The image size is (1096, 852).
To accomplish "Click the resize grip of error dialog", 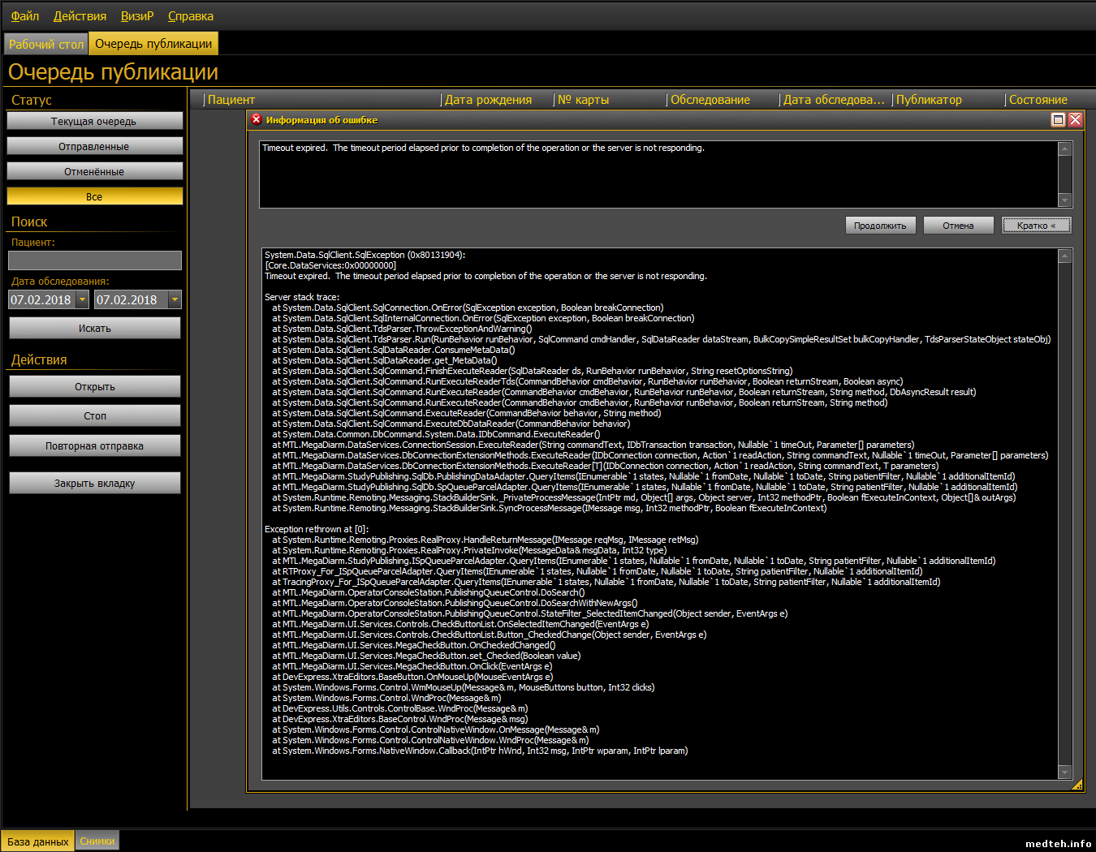I will click(1077, 785).
